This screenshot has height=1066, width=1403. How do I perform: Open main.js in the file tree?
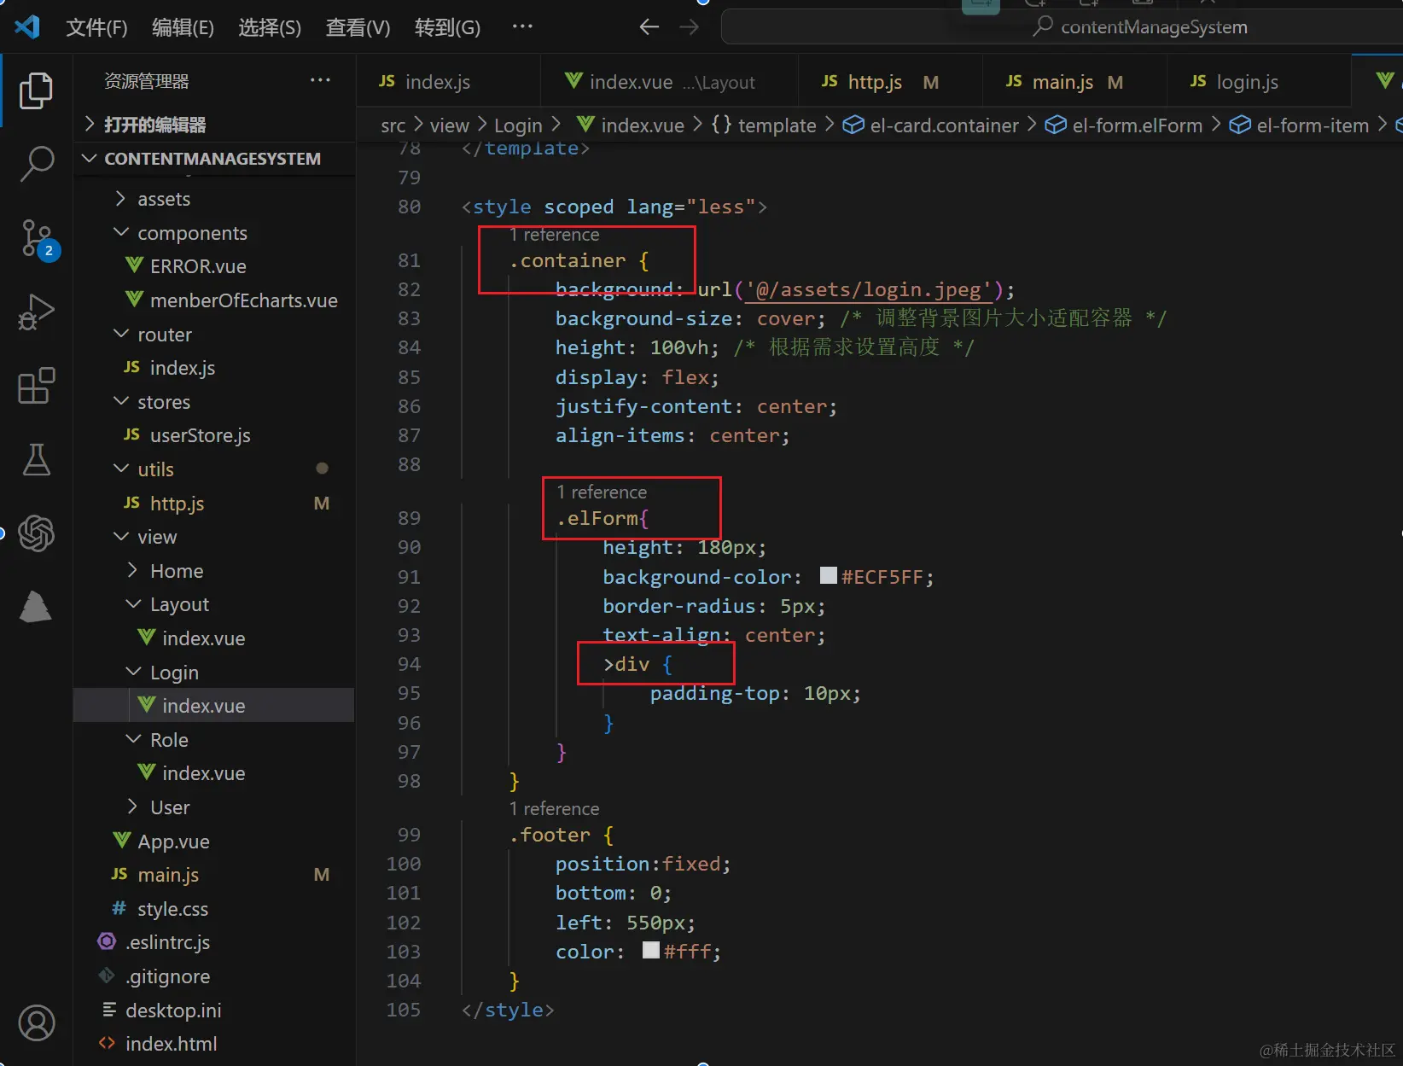[x=214, y=875]
